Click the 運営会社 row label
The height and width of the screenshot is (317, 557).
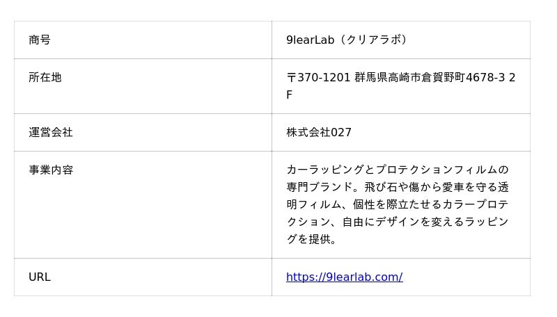pyautogui.click(x=51, y=132)
